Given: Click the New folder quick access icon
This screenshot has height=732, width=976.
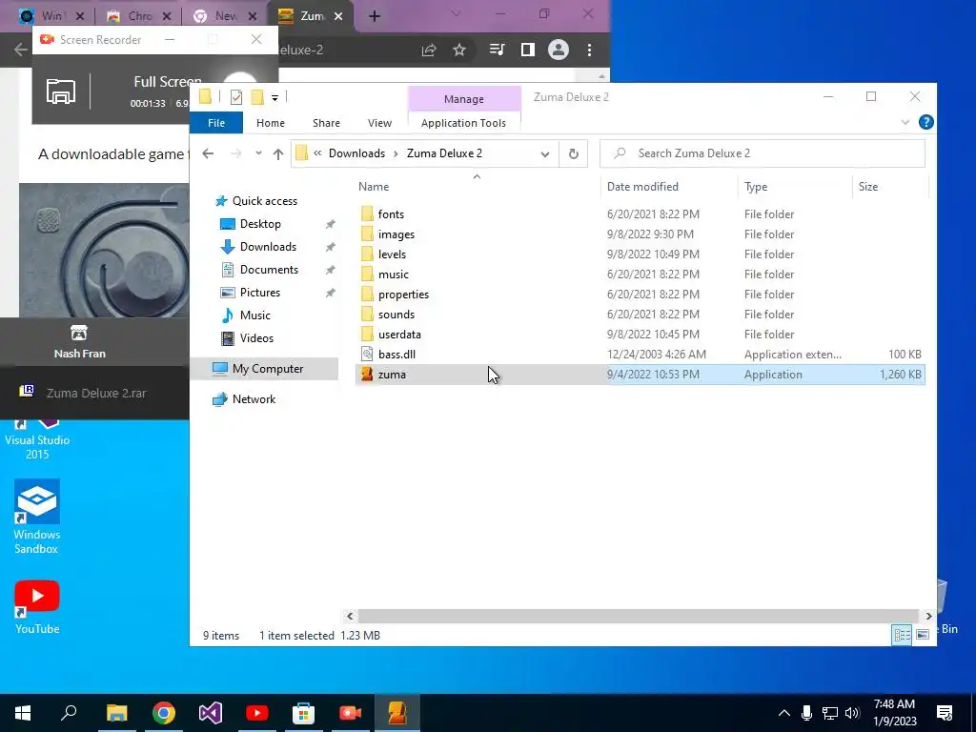Looking at the screenshot, I should pos(257,96).
